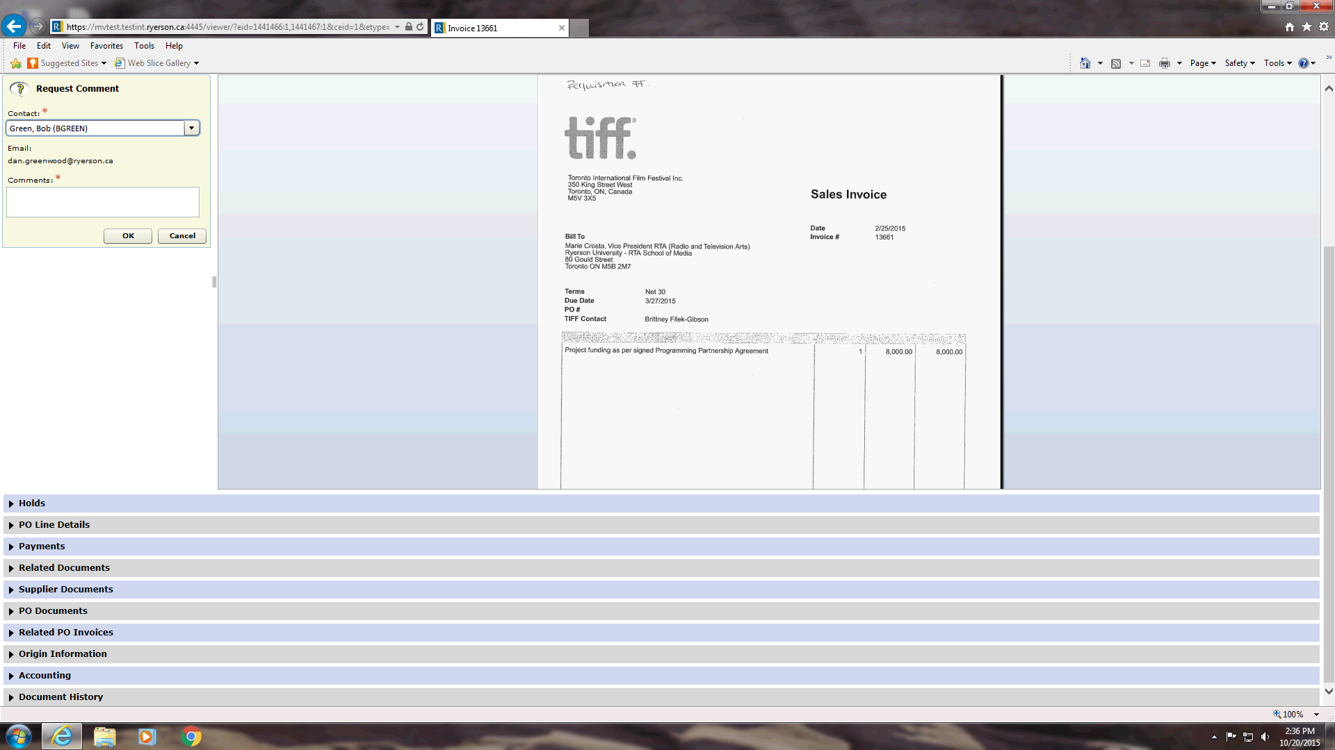The image size is (1335, 750).
Task: Click inside the Comments text box
Action: (103, 202)
